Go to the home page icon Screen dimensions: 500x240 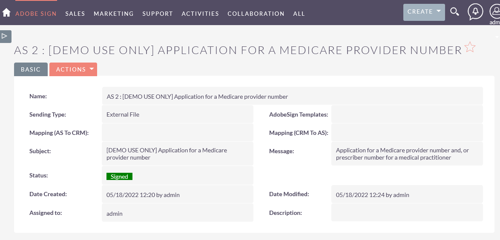pyautogui.click(x=6, y=13)
